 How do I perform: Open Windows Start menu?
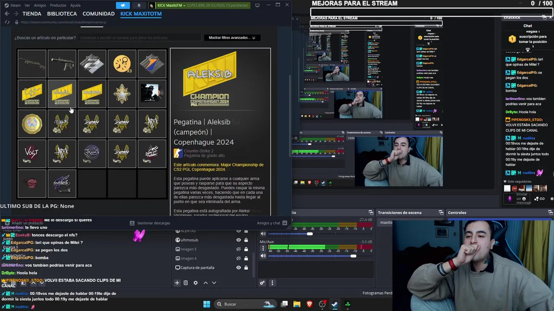pyautogui.click(x=206, y=304)
